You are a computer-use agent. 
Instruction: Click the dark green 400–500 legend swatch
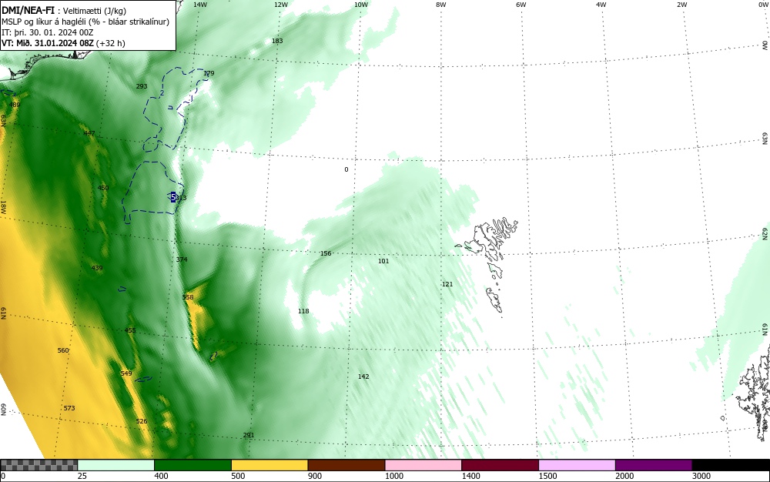coord(192,465)
